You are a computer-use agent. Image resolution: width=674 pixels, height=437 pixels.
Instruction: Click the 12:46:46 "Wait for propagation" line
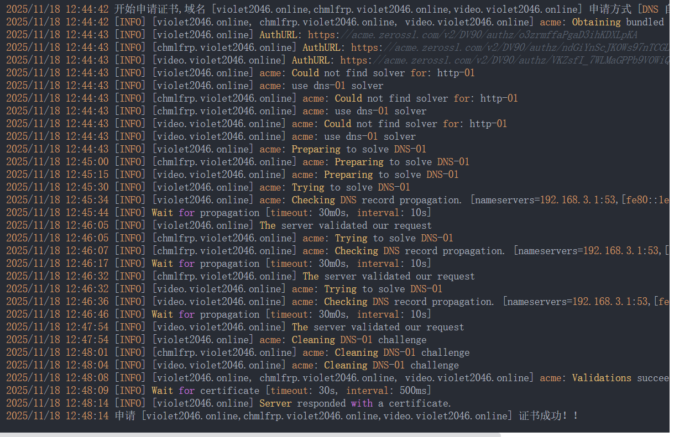(291, 314)
